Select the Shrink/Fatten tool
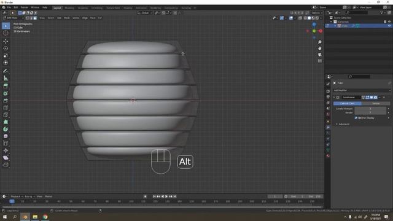393x221 pixels. coord(6,150)
